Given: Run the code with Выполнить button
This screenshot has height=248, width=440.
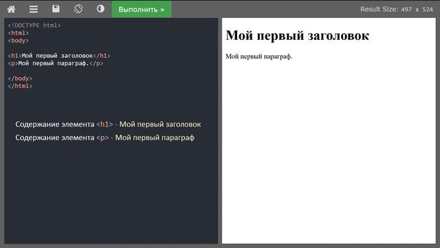Looking at the screenshot, I should [142, 9].
